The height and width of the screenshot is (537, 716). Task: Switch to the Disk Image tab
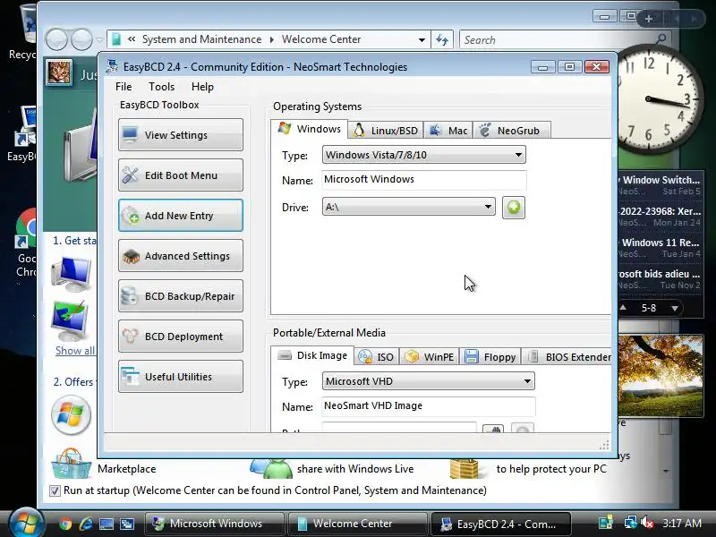click(x=312, y=355)
